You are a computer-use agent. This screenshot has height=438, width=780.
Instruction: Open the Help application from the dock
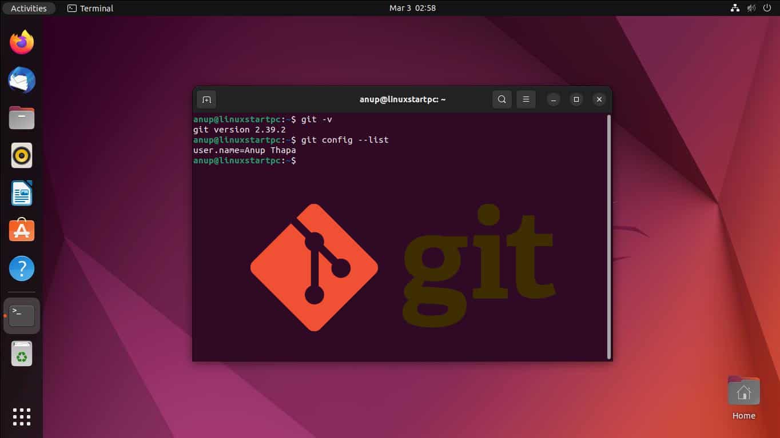click(21, 268)
